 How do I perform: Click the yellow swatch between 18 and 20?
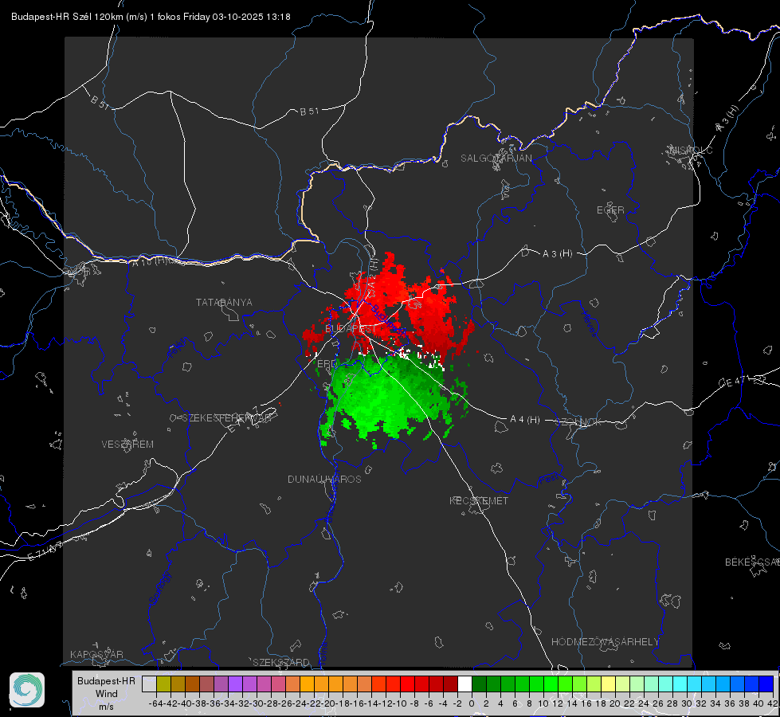point(608,684)
